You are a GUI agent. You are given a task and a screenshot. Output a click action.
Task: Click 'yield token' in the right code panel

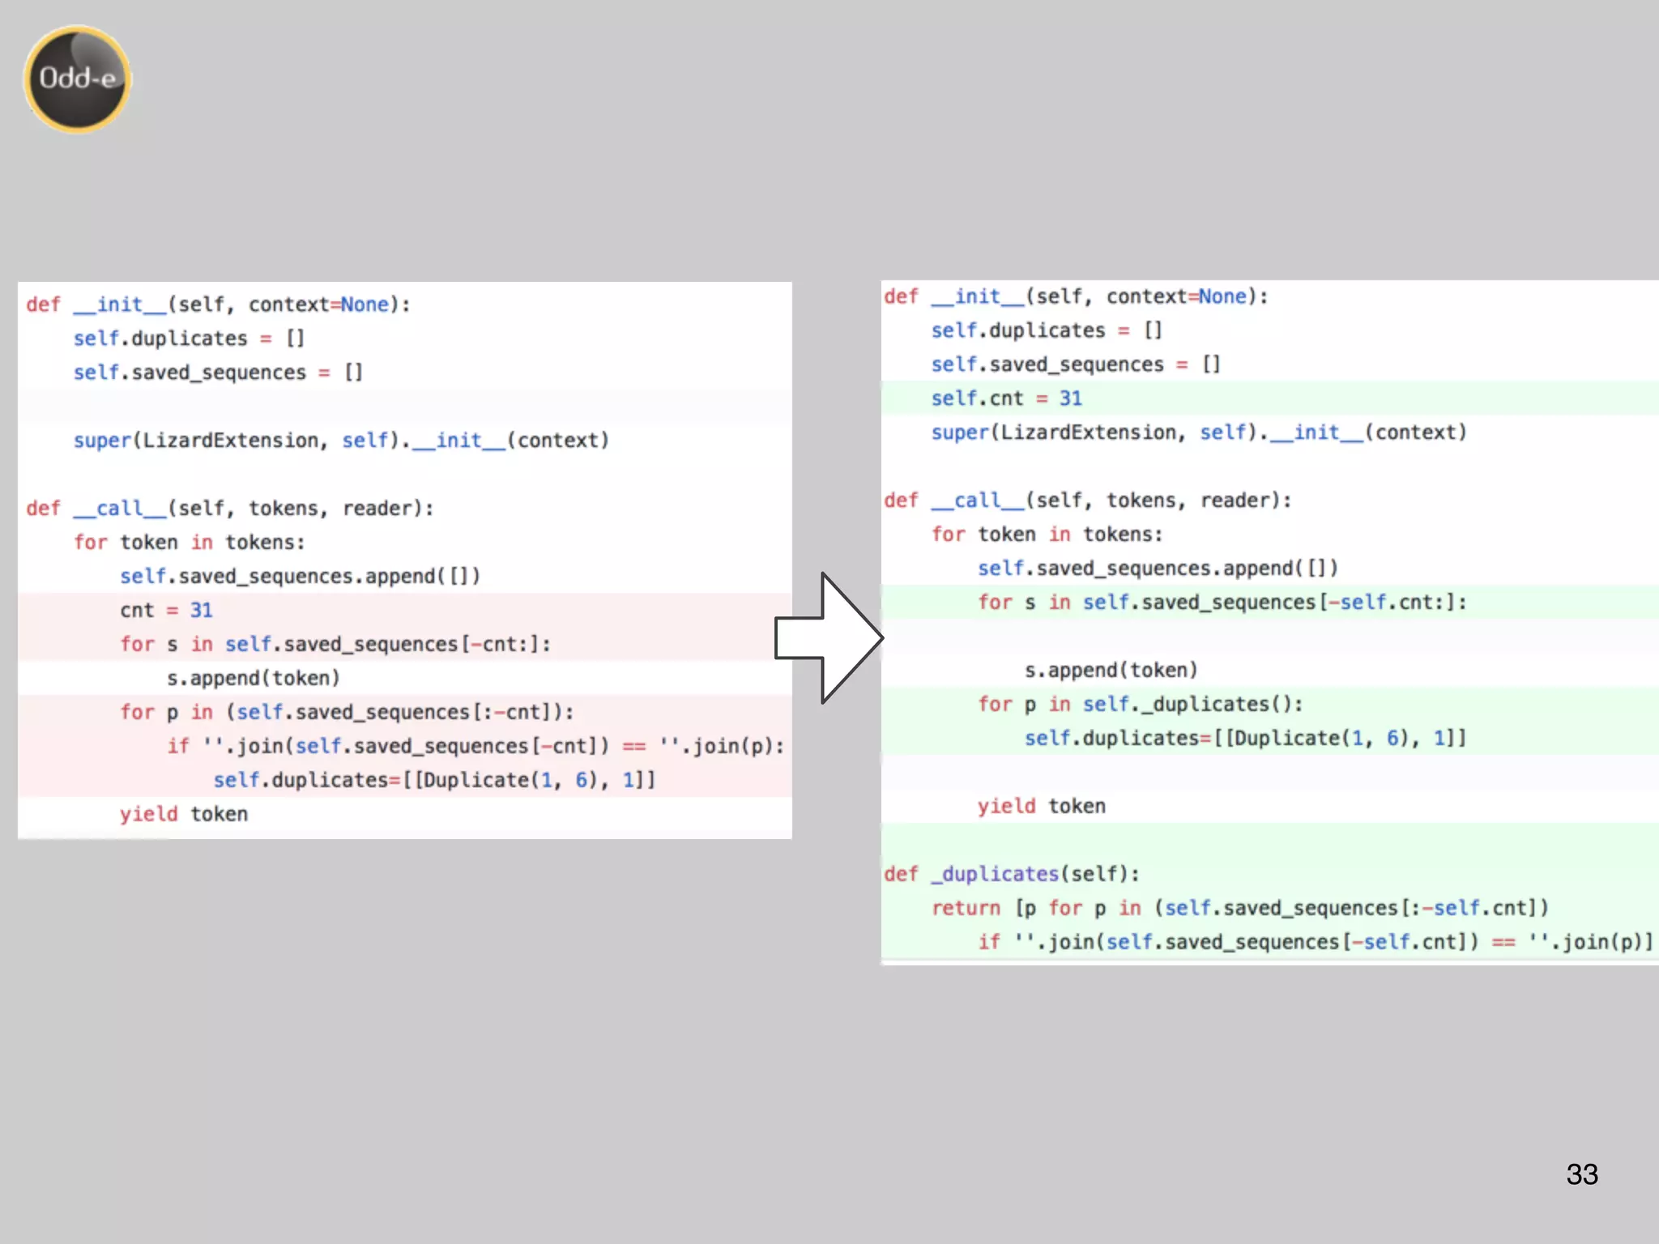[x=1041, y=806]
